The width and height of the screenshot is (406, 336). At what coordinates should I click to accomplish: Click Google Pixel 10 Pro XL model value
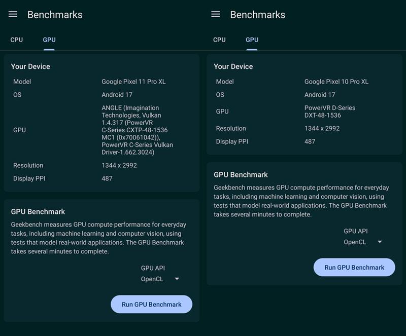(x=336, y=82)
